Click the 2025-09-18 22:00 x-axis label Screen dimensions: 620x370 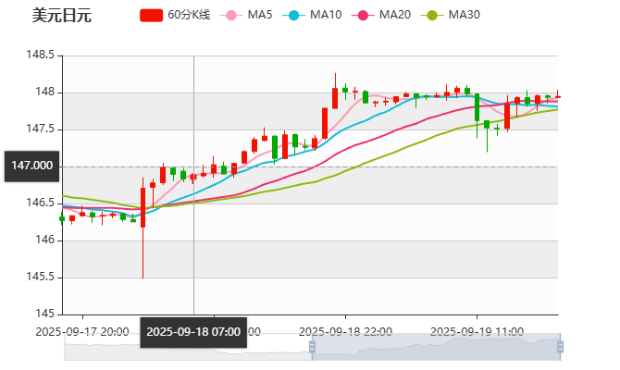pos(347,331)
